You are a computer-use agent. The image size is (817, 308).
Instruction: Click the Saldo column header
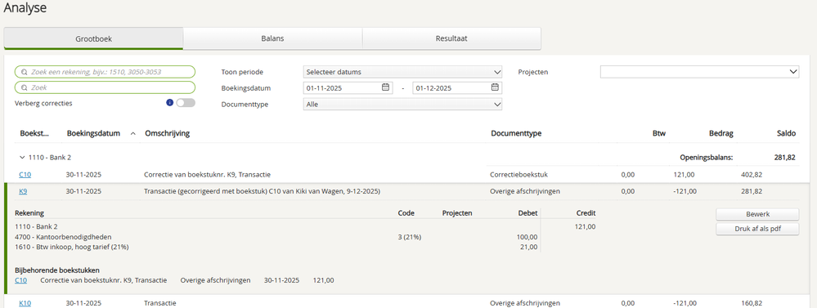click(x=786, y=134)
